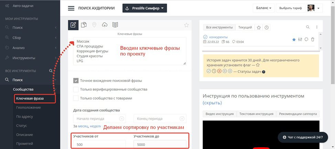Click the Начало периода date field

tap(99, 119)
